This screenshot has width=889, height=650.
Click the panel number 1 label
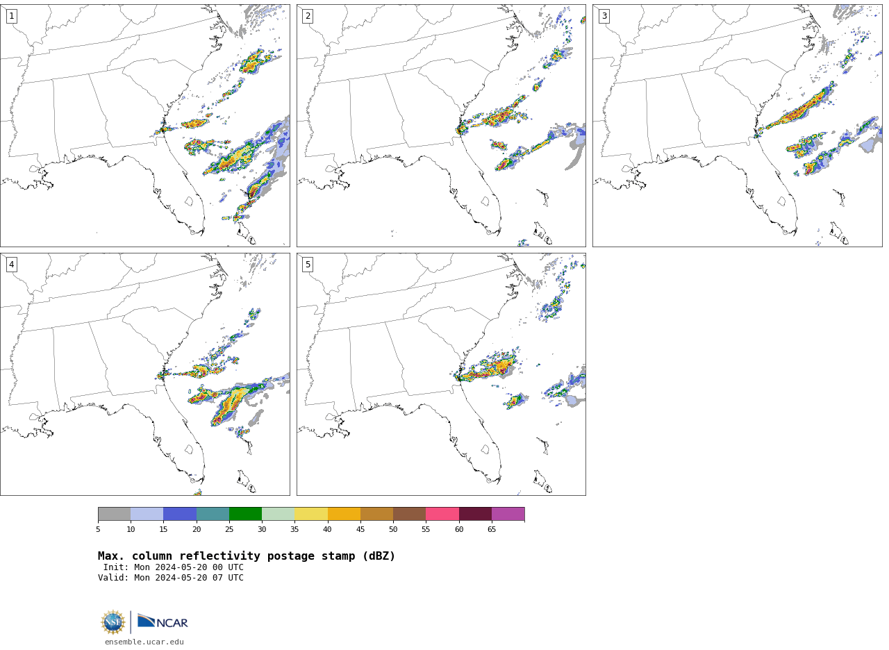click(11, 16)
